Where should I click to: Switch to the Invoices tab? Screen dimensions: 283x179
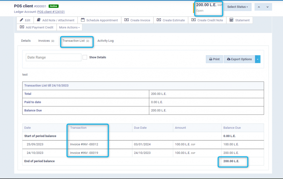[x=46, y=41]
